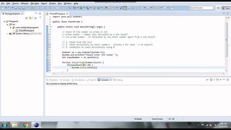Toggle the fold marker beside the main method

pos(51,27)
